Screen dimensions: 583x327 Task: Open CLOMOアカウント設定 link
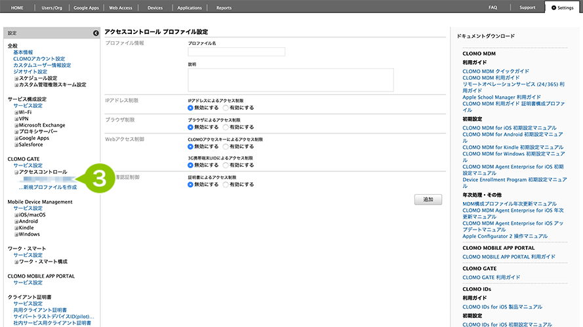(39, 59)
